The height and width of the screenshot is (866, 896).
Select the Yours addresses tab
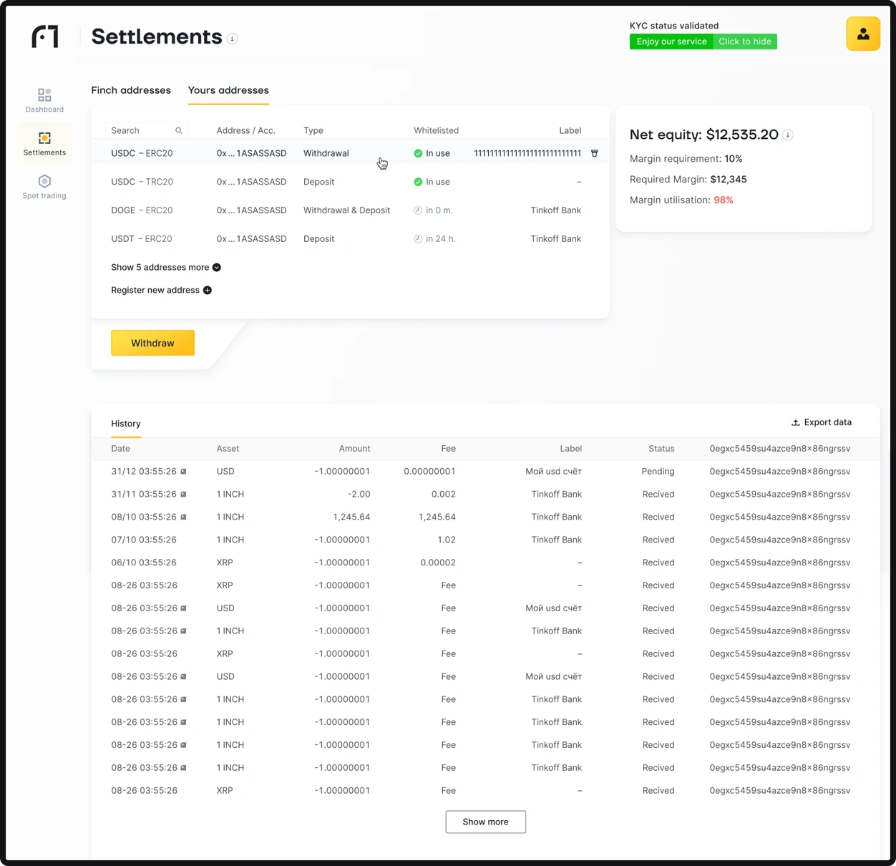(x=228, y=90)
